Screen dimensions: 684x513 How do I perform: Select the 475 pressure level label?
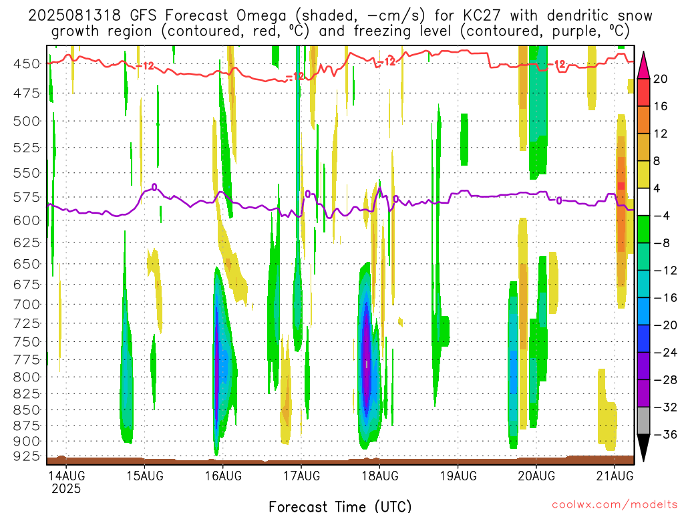tap(27, 93)
